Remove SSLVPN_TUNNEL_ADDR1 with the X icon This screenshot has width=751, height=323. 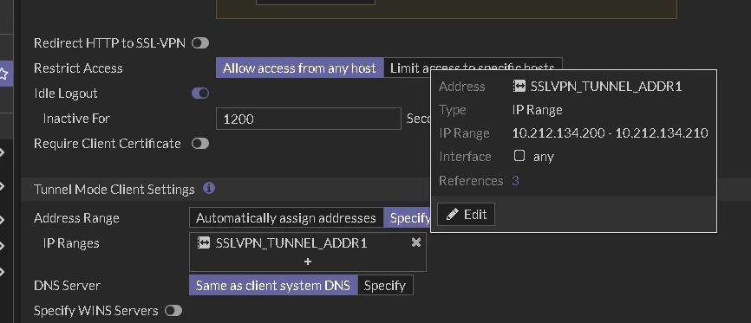(416, 242)
